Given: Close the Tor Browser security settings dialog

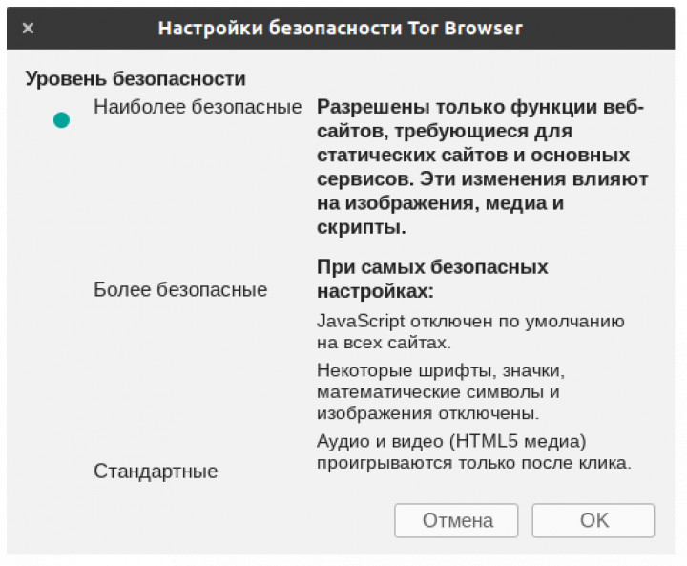Looking at the screenshot, I should (x=28, y=28).
